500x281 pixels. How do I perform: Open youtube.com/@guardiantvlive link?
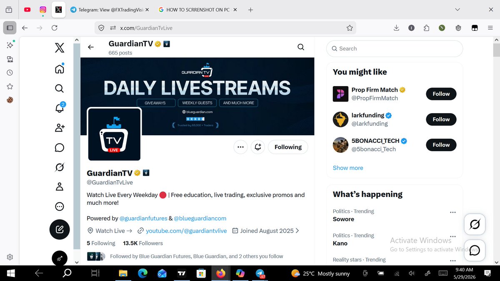click(x=186, y=231)
